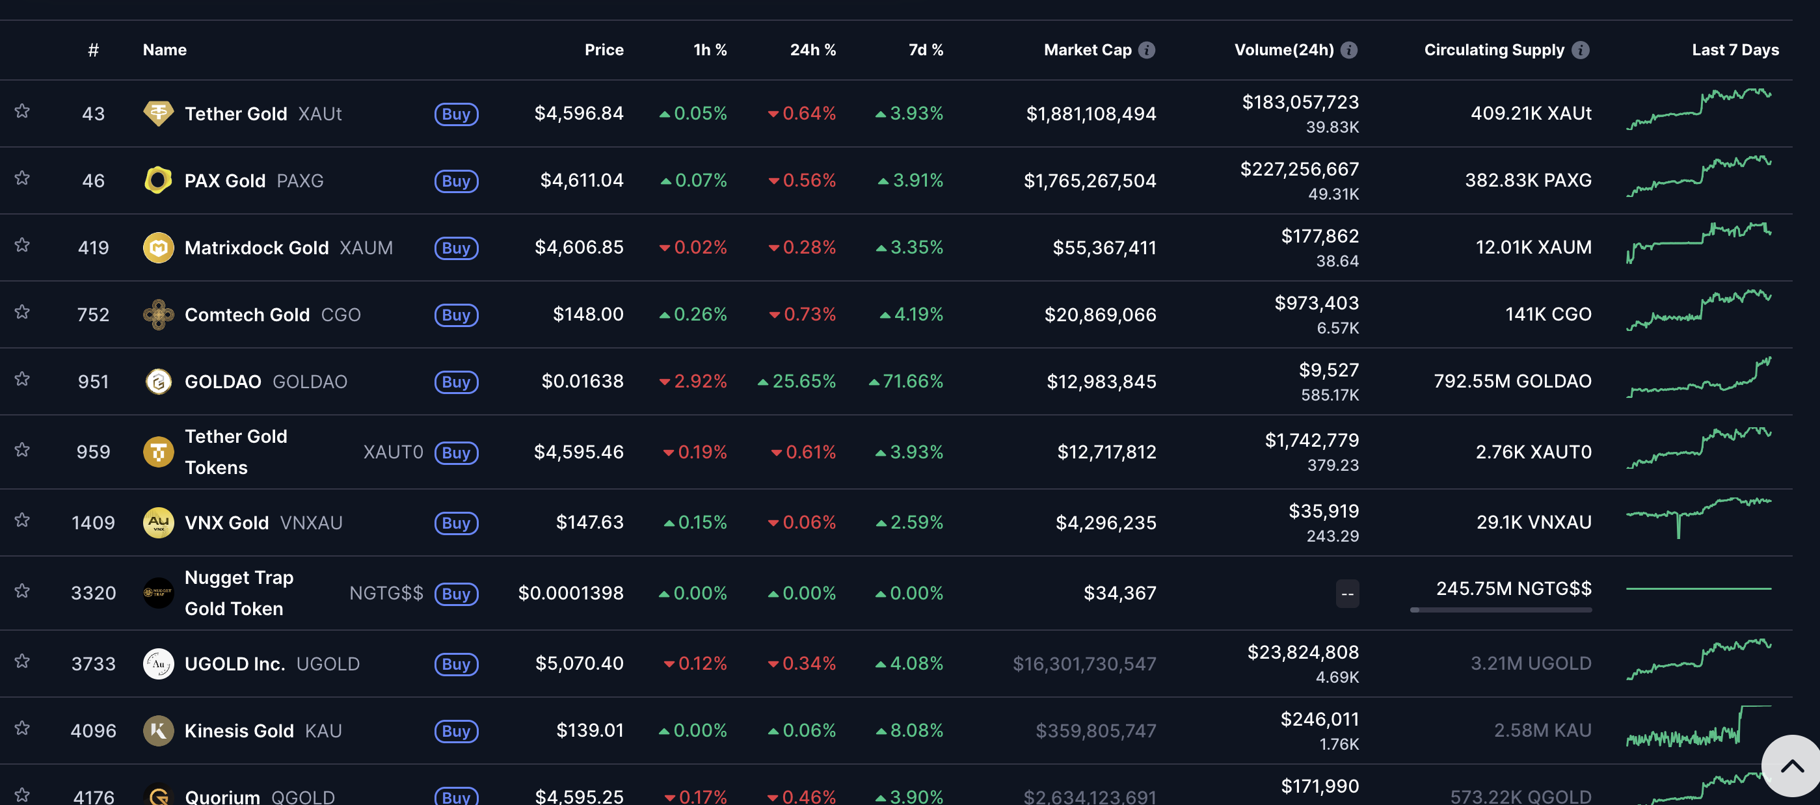Click Nugget Trap supply progress bar

pyautogui.click(x=1501, y=609)
